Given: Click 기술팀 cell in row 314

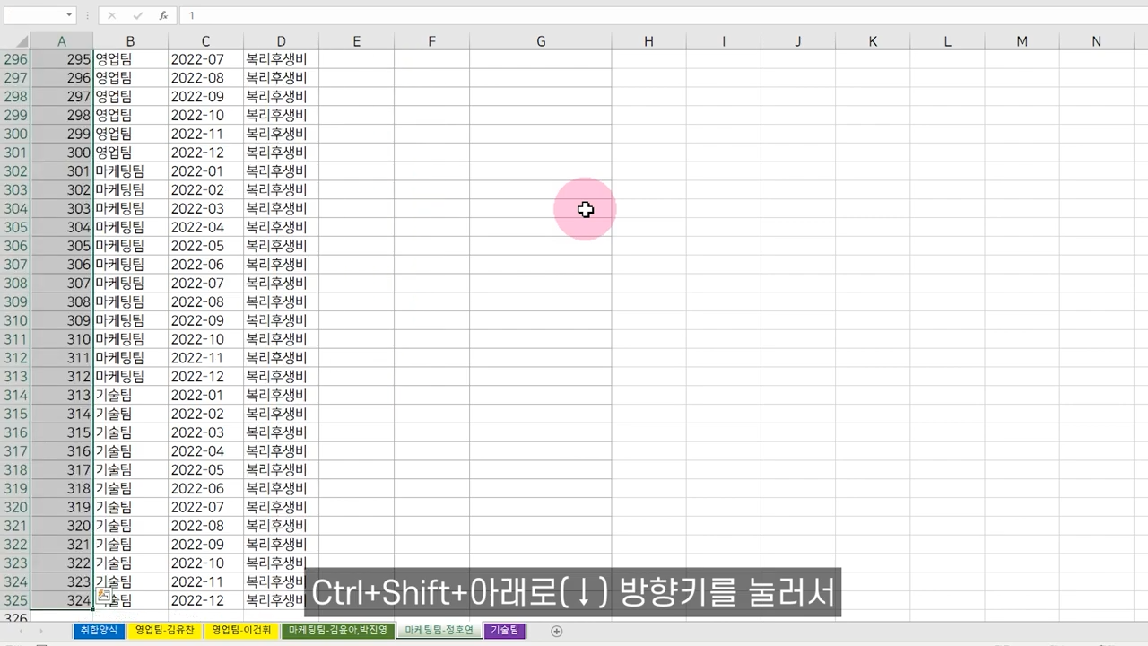Looking at the screenshot, I should point(130,396).
